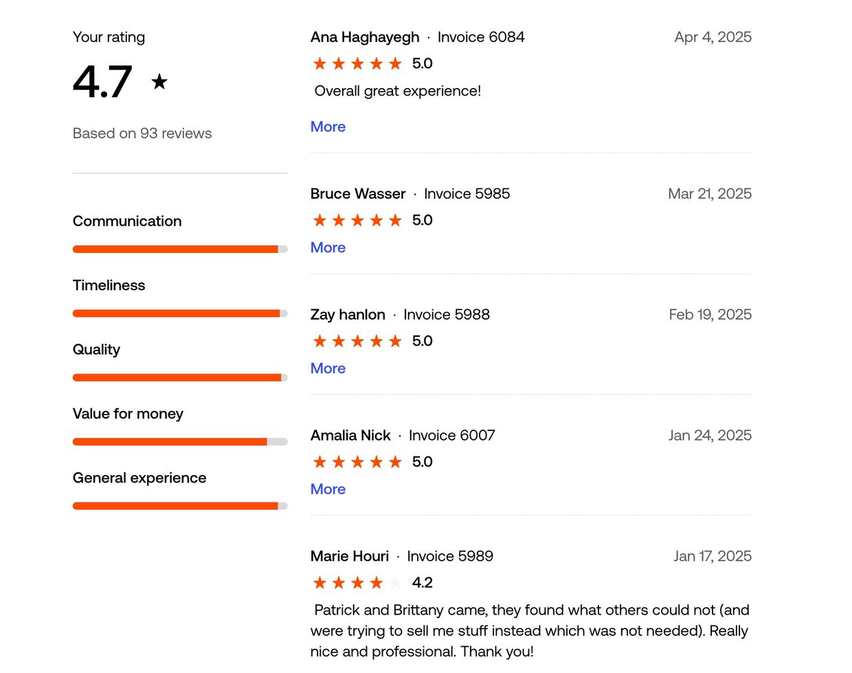
Task: Click the empty fifth star in Marie Houri's review
Action: (x=395, y=583)
